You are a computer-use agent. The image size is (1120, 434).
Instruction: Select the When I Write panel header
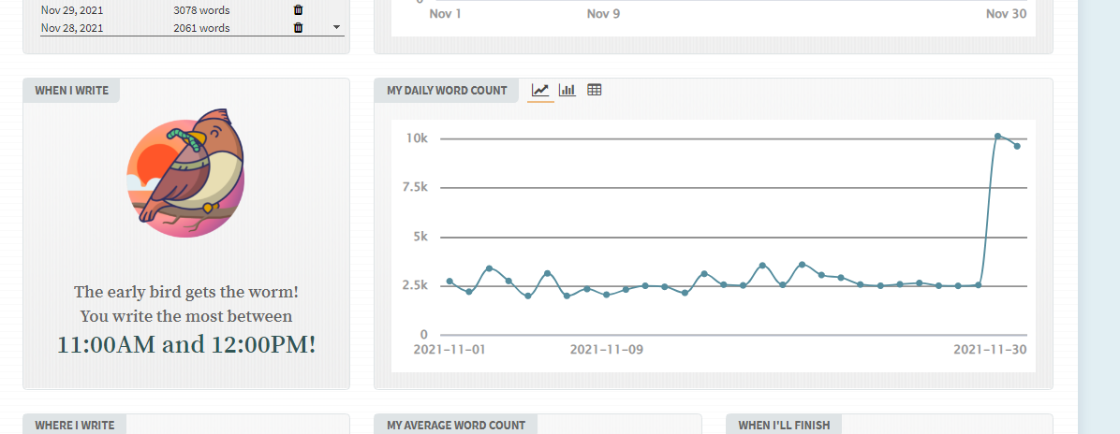pos(72,91)
